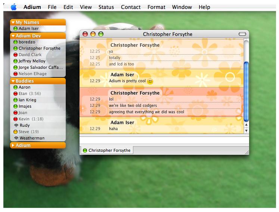Collapse the My Names group
The image size is (279, 212).
(x=13, y=22)
